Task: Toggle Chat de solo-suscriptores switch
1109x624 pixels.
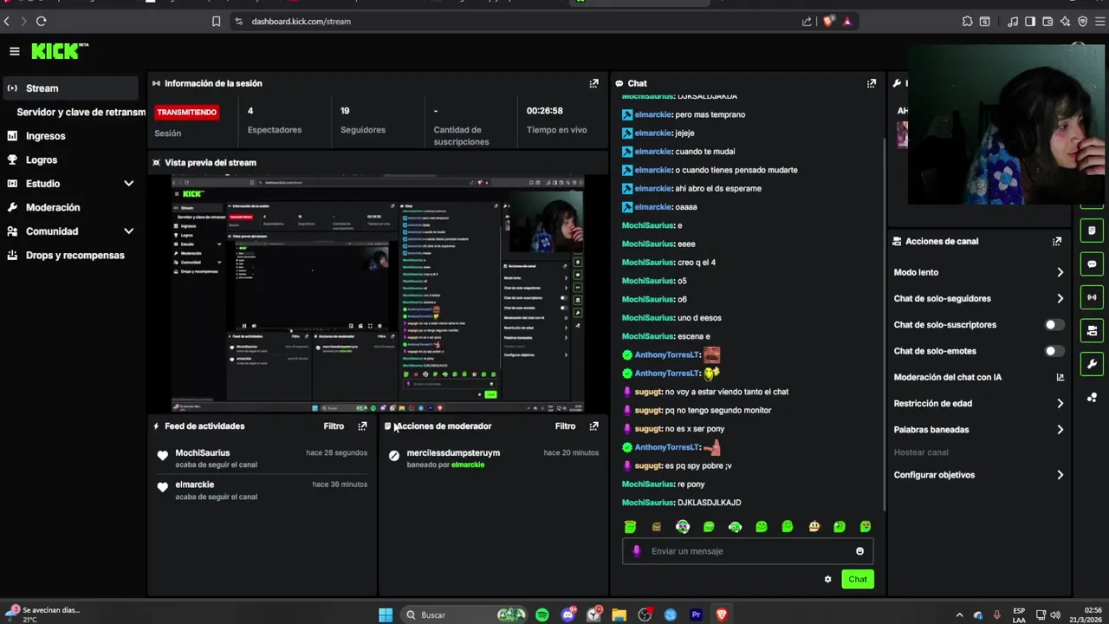Action: [x=1054, y=325]
